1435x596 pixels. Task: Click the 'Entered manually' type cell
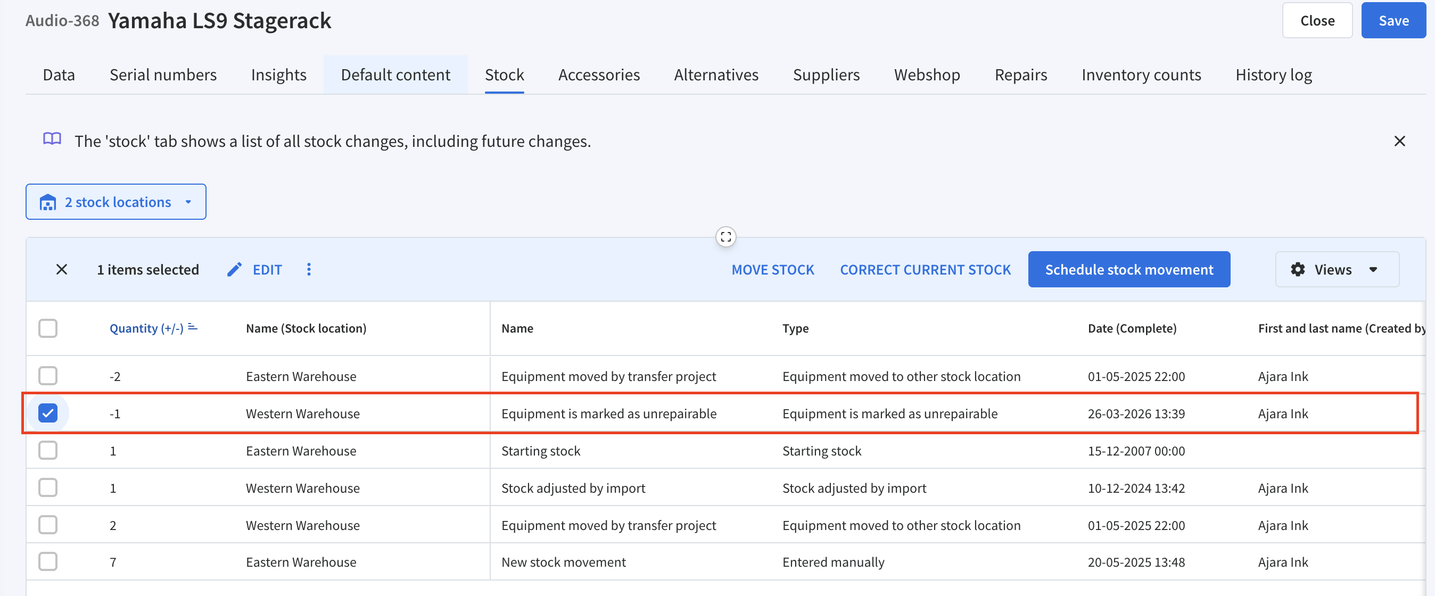tap(834, 562)
